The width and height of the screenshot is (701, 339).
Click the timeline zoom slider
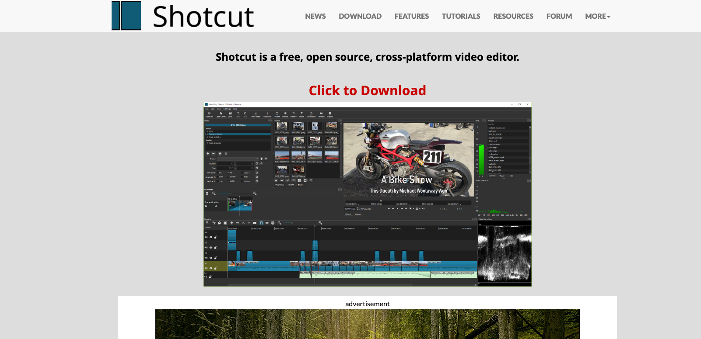(299, 223)
